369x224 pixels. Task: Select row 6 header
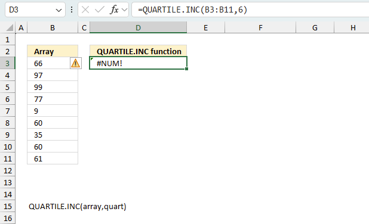click(x=8, y=99)
